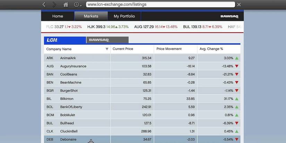Open the Bullhead company listing
Screen dimensions: 286x143
coord(142,123)
